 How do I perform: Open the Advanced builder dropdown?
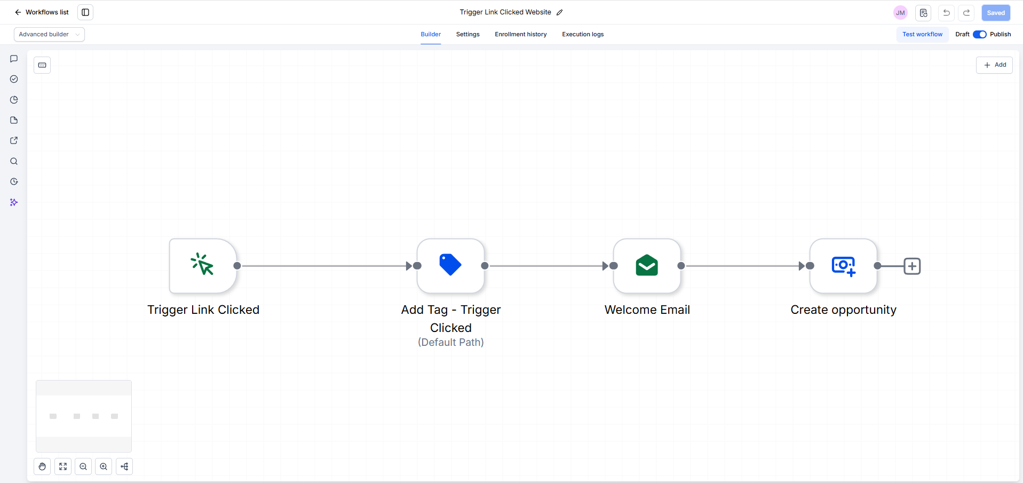coord(49,34)
